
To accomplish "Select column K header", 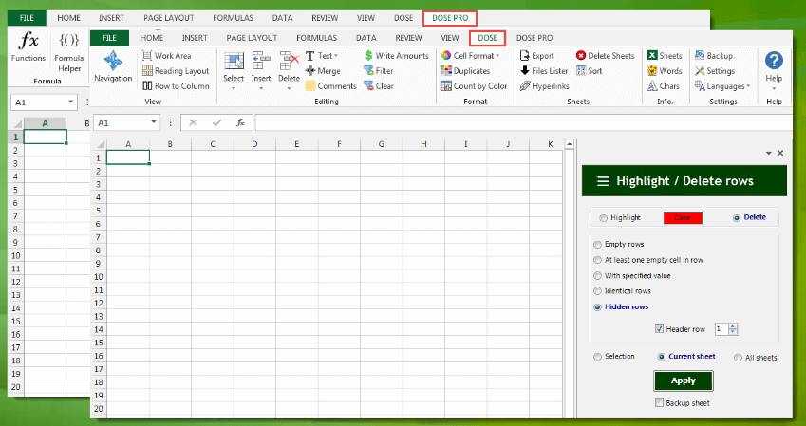I will point(550,144).
